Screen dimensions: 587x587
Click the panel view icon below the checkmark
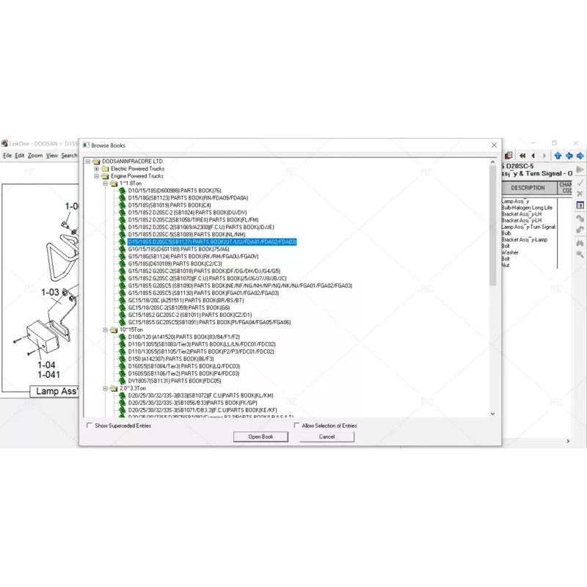click(x=580, y=205)
